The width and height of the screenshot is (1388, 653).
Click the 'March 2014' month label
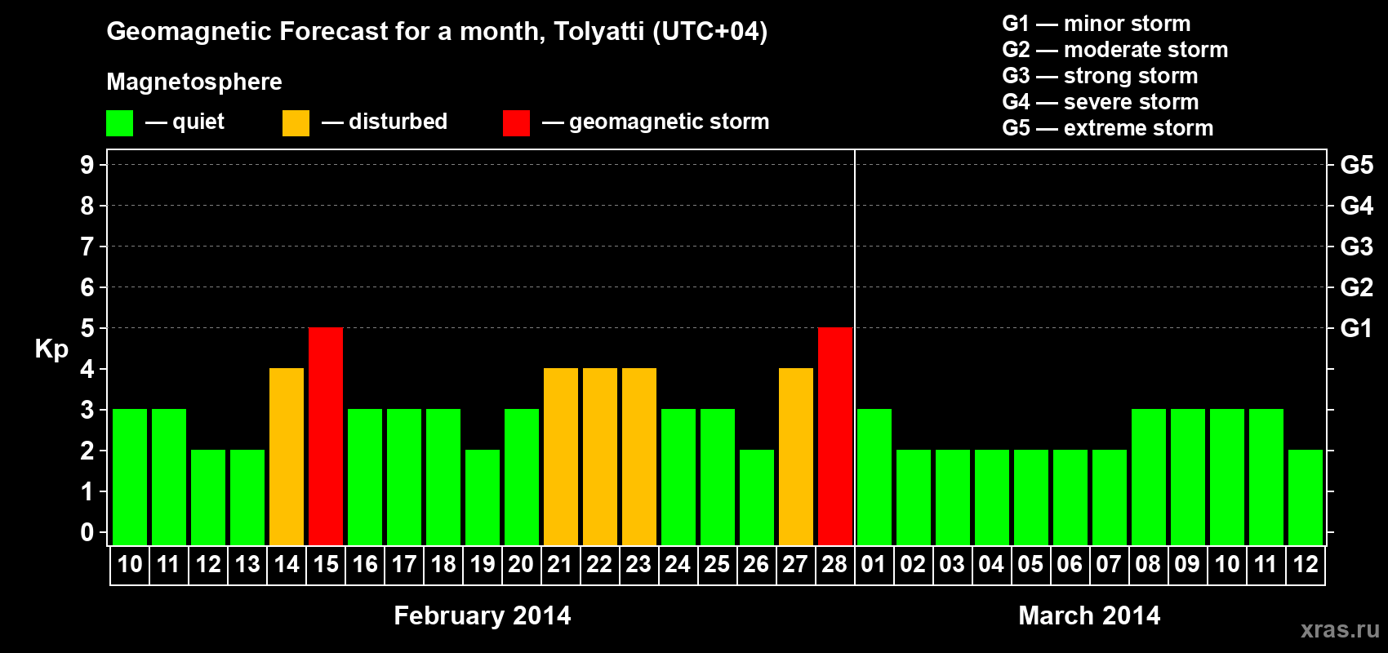tap(1089, 615)
